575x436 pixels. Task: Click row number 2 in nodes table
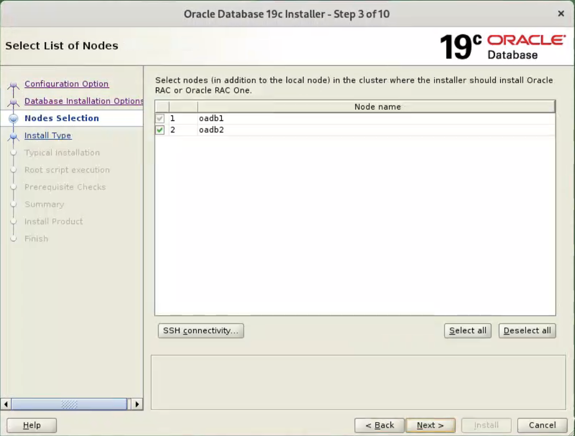183,130
